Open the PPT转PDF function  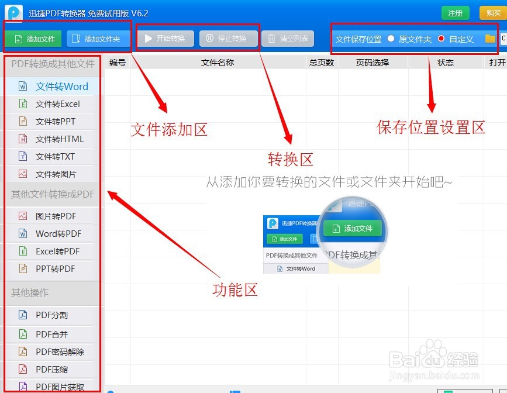click(53, 269)
